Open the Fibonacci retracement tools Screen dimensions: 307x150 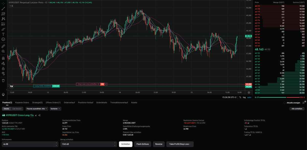(3, 13)
